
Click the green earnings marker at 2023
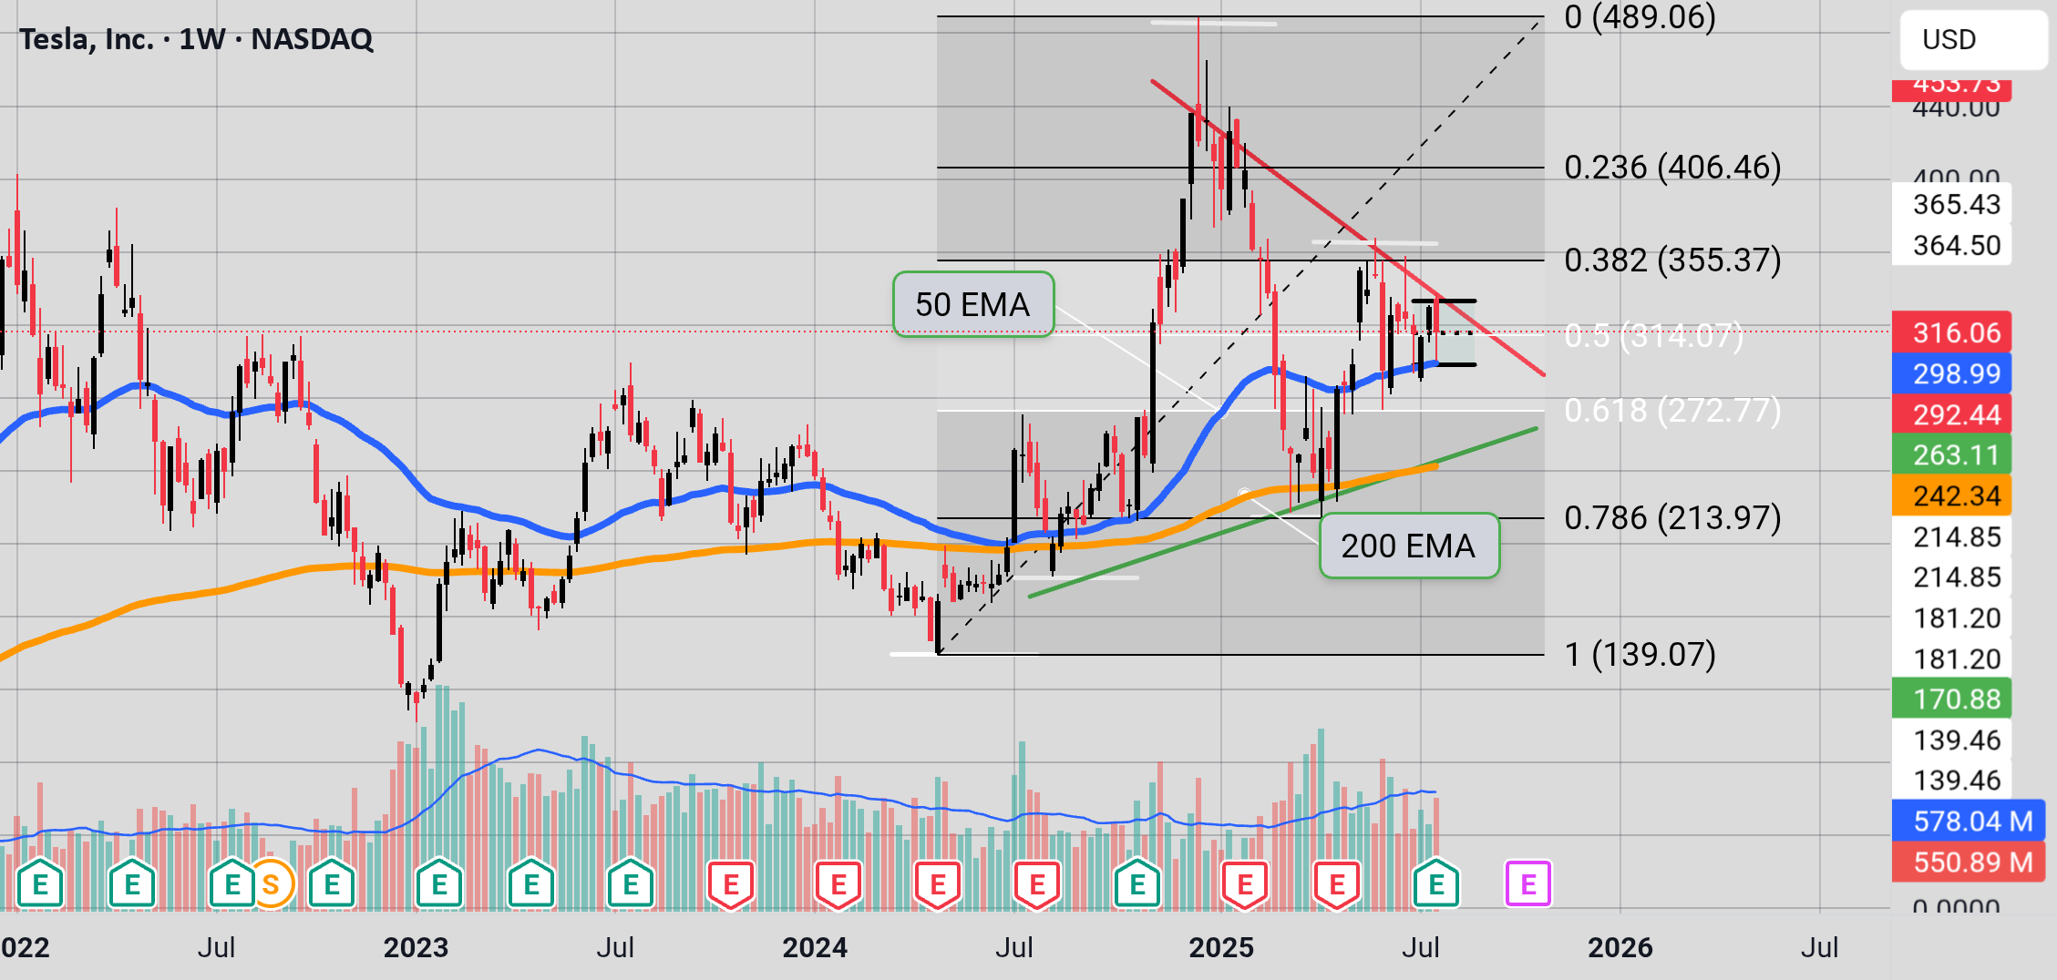click(439, 883)
